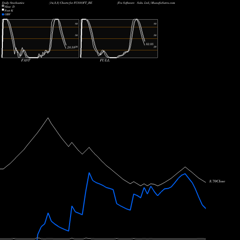Click the 'OBV' legend label

pos(8,14)
